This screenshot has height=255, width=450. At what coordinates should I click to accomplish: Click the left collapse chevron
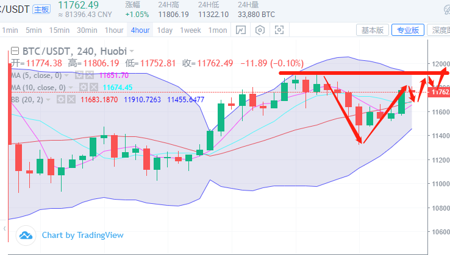5,228
